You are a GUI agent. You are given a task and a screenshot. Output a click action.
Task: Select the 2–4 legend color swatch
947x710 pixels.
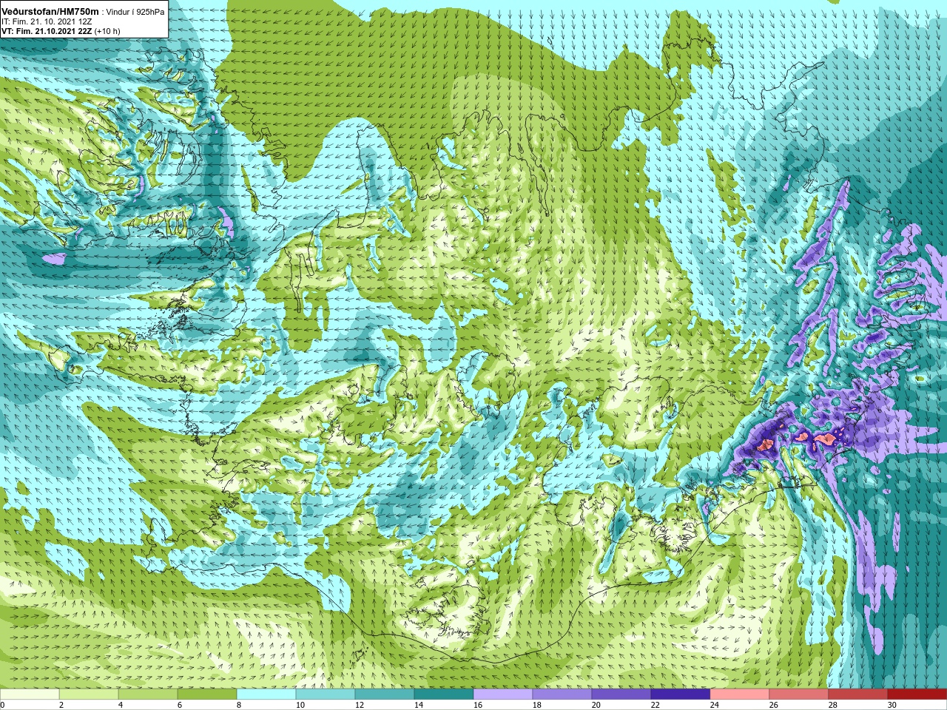point(89,694)
